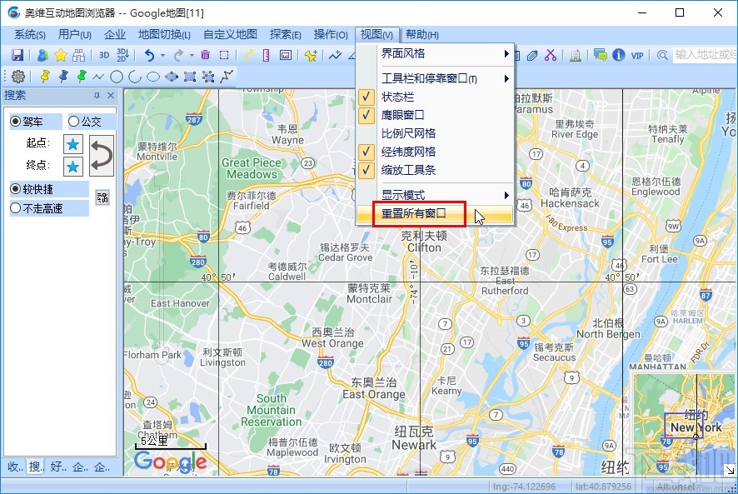The image size is (738, 494).
Task: Select the orange pushpin marker tool
Action: [44, 75]
